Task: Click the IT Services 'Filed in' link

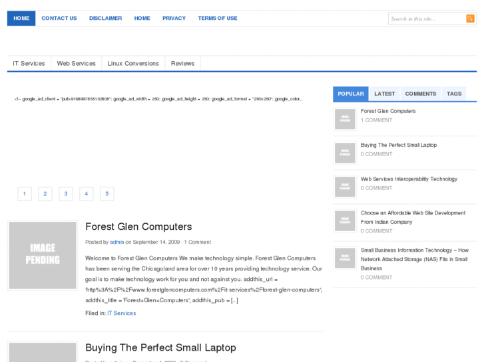Action: pyautogui.click(x=122, y=314)
